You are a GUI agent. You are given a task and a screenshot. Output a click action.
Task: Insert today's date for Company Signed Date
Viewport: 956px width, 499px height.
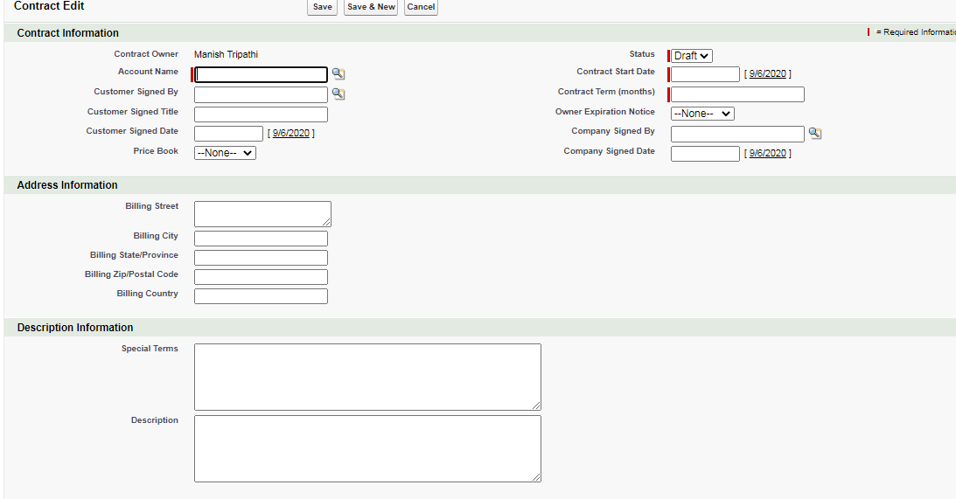767,154
